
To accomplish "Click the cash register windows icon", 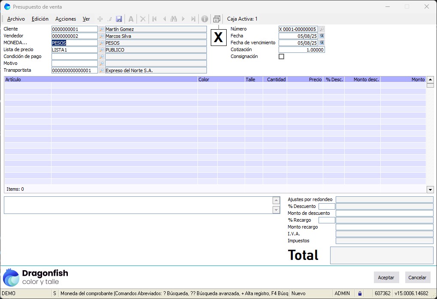I will tap(217, 19).
